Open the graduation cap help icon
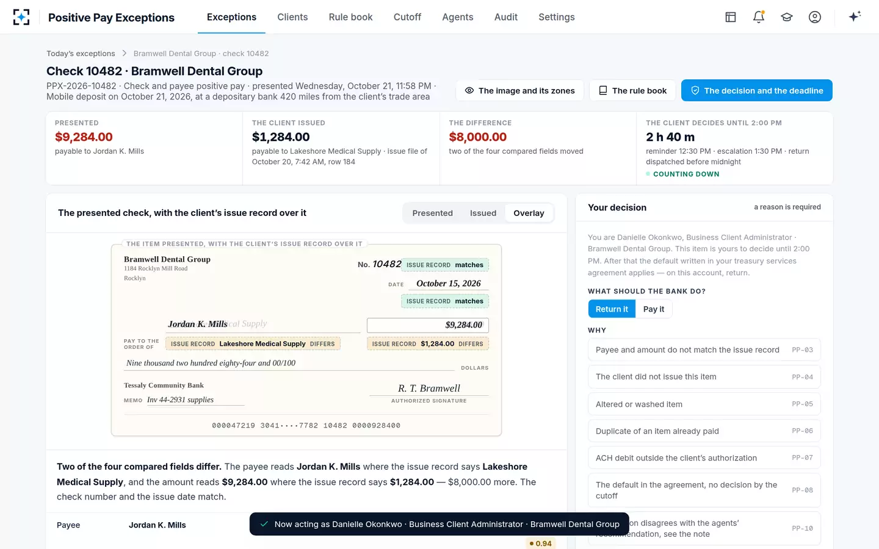This screenshot has width=879, height=549. click(x=787, y=17)
